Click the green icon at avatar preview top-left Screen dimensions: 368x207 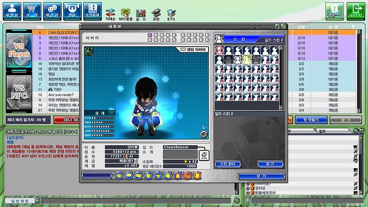(x=89, y=51)
